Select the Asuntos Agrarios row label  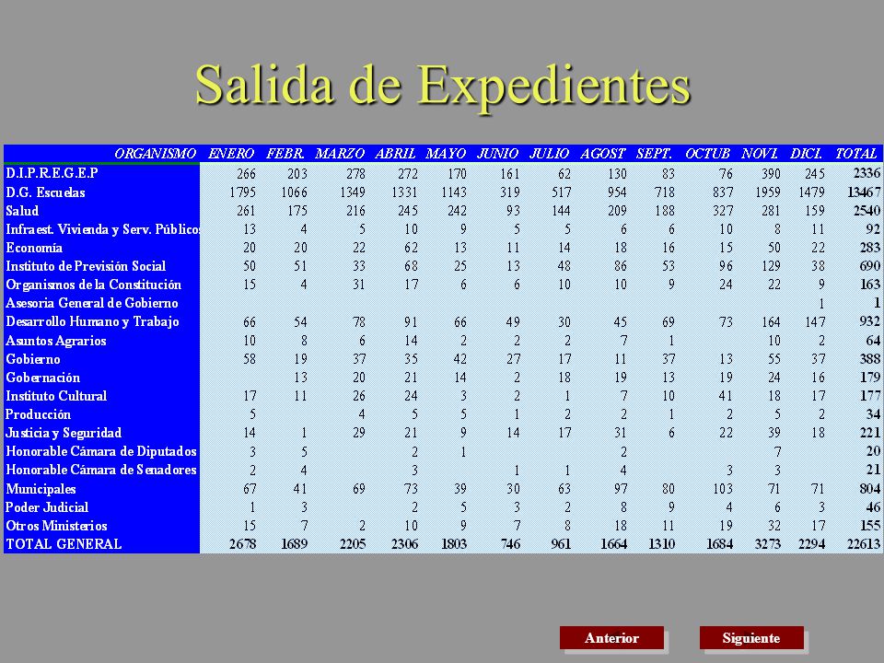pyautogui.click(x=56, y=341)
